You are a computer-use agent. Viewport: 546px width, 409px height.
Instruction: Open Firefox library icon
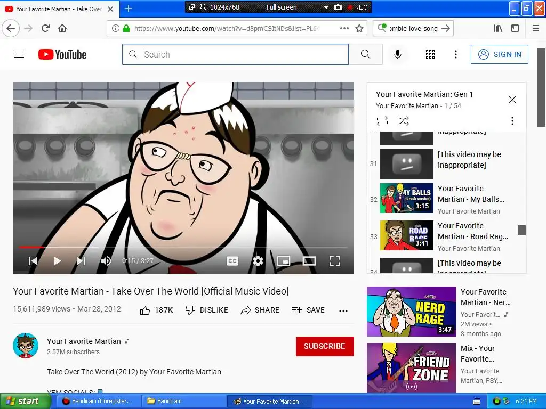click(x=498, y=29)
